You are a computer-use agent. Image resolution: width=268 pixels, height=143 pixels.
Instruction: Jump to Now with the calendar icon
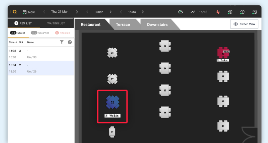[x=29, y=12]
